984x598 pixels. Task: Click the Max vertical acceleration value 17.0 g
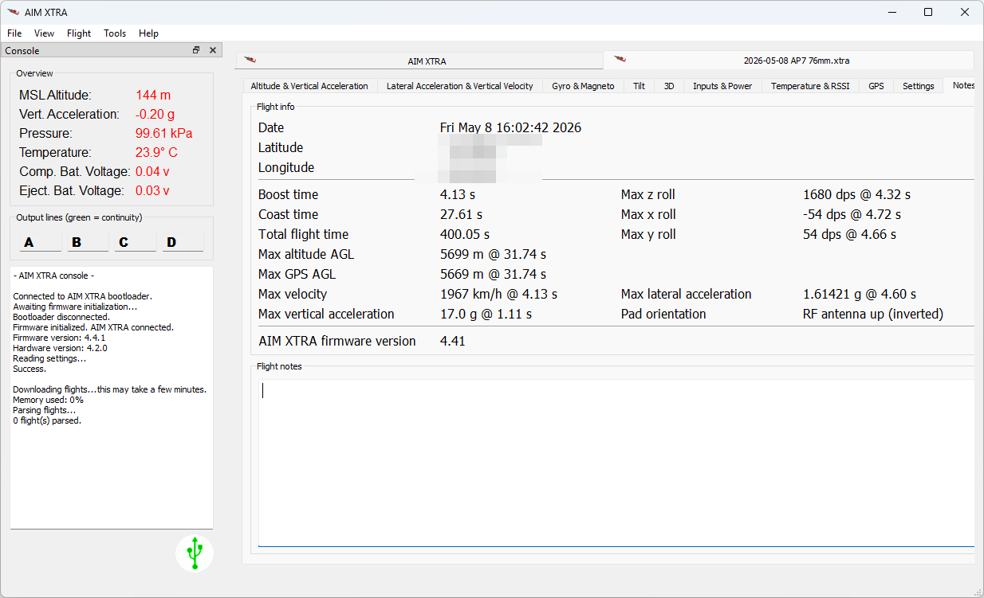click(x=486, y=314)
